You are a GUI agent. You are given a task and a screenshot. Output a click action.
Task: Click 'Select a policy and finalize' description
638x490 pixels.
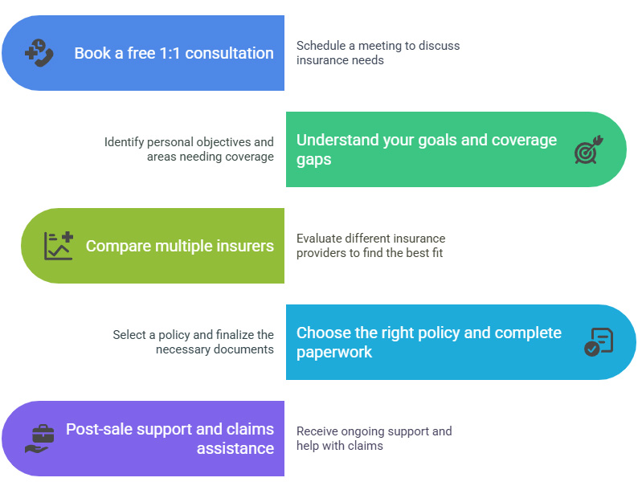[194, 342]
